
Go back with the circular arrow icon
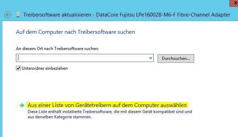point(7,15)
